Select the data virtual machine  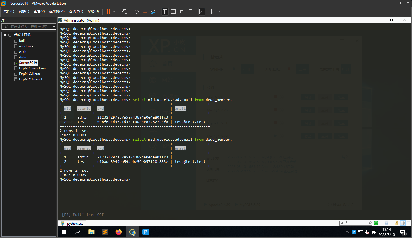23,57
